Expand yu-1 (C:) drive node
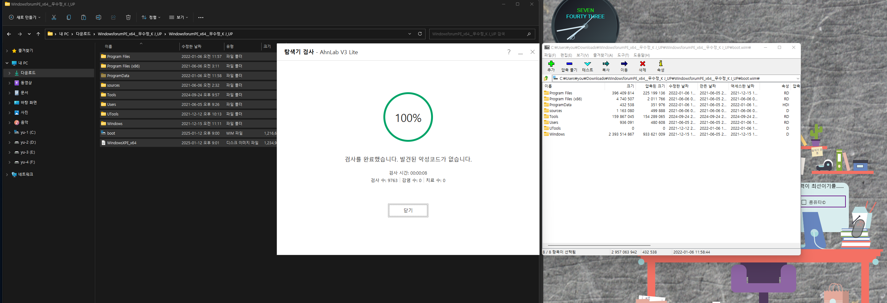Viewport: 887px width, 303px height. (x=10, y=132)
